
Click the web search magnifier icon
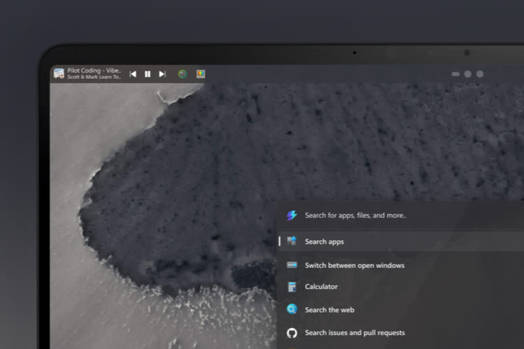click(292, 310)
